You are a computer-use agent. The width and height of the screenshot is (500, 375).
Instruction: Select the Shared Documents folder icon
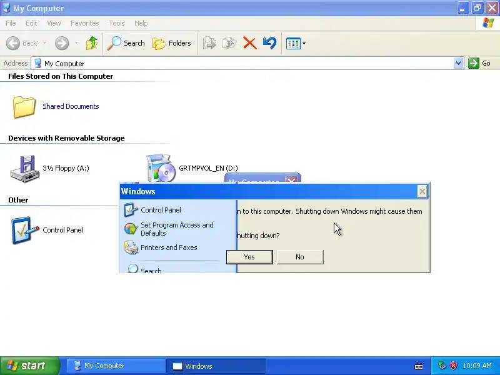pos(24,107)
